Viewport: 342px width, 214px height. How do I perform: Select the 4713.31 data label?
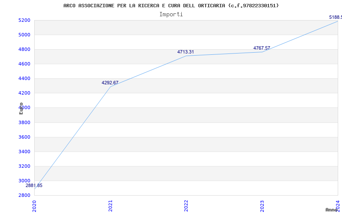(x=186, y=52)
